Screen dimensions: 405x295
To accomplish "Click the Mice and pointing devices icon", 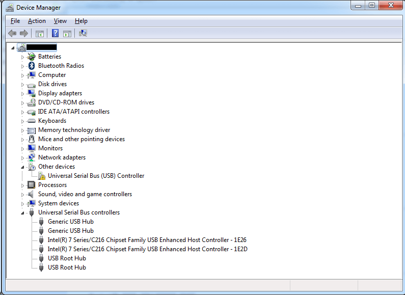I will (x=32, y=139).
